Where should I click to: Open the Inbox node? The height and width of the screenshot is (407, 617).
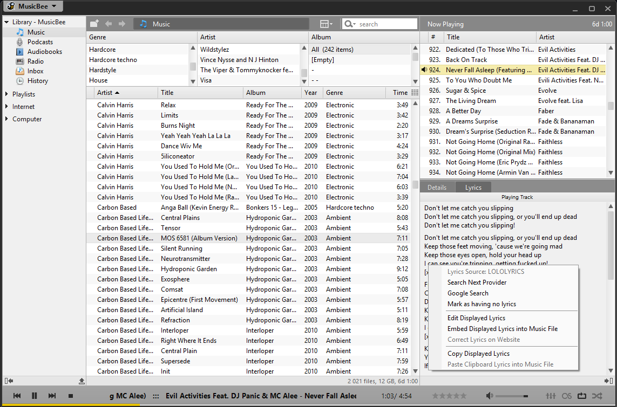35,71
